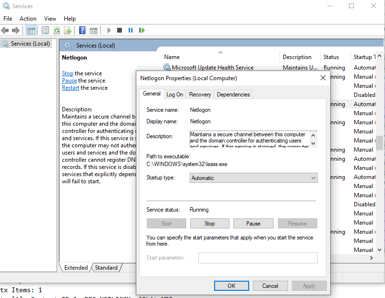
Task: Switch to the Log On tab
Action: click(x=175, y=95)
